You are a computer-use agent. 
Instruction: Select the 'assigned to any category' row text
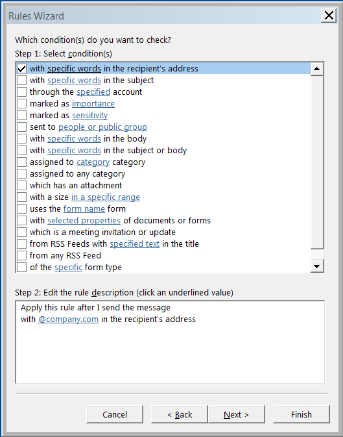click(x=77, y=174)
